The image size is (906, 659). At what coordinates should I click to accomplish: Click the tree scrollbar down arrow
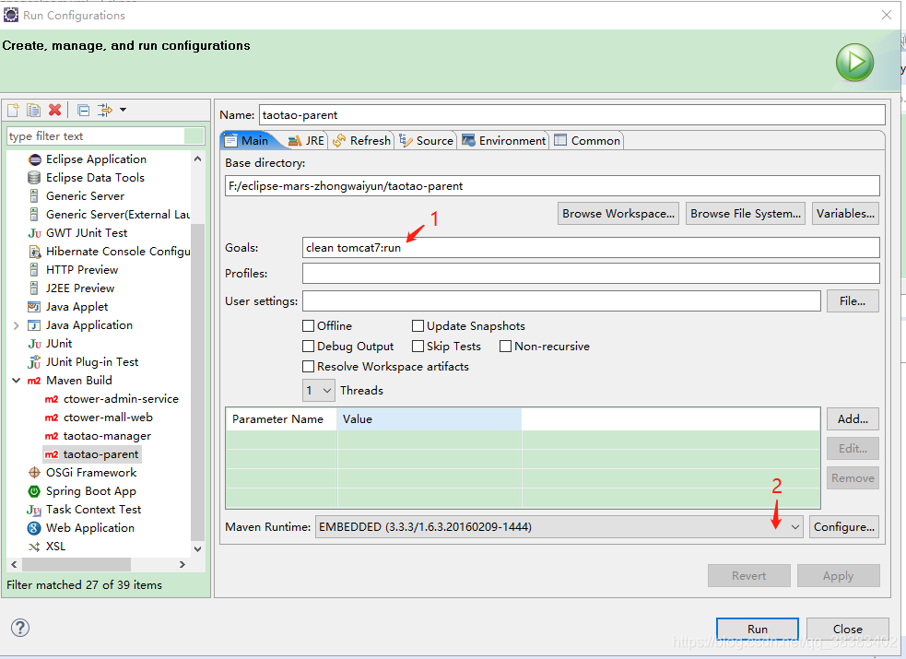point(197,548)
